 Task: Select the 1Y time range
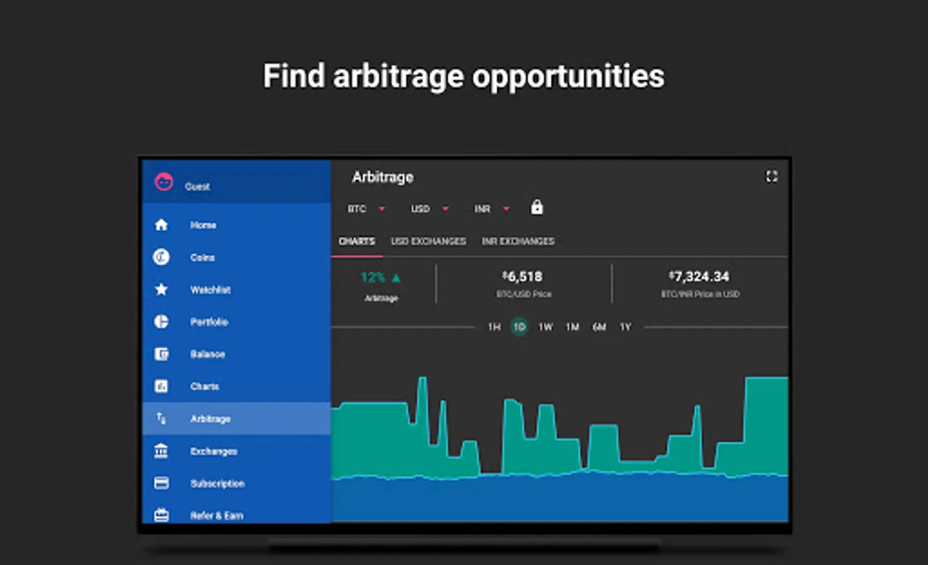pyautogui.click(x=625, y=326)
